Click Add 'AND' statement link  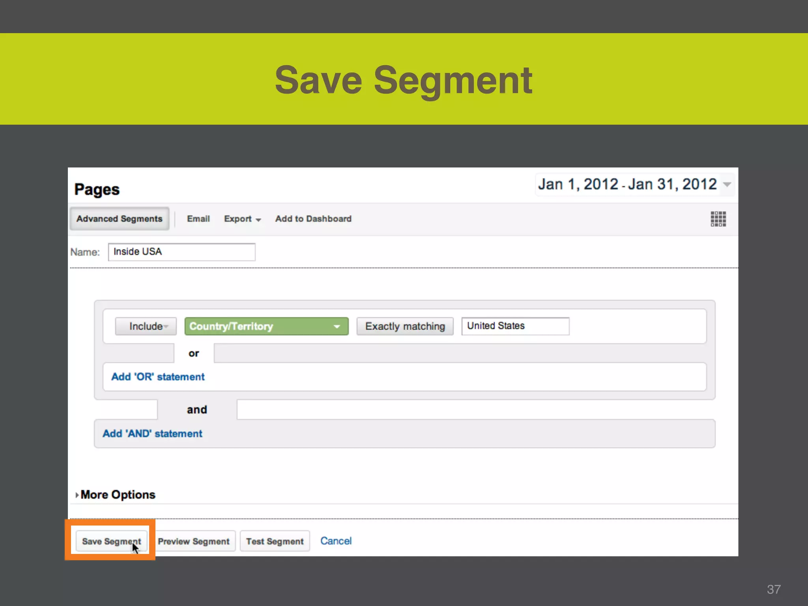pos(152,434)
